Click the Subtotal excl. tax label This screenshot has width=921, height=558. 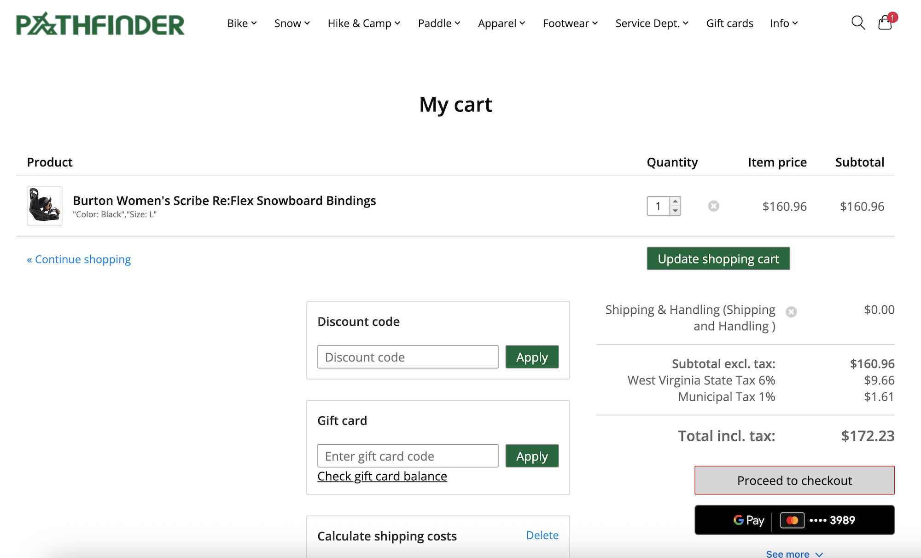tap(723, 364)
